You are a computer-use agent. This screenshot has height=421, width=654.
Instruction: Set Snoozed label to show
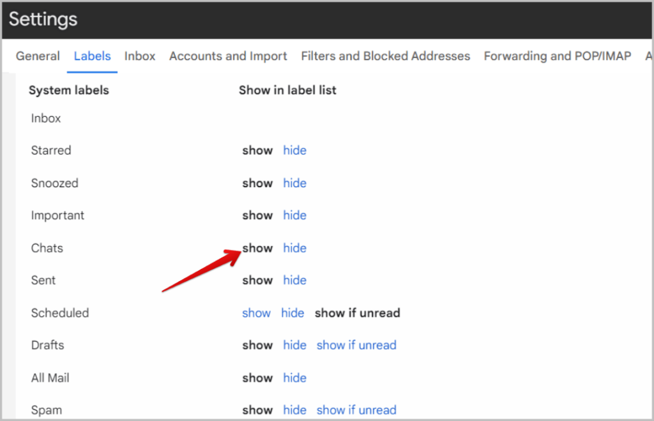pyautogui.click(x=257, y=183)
